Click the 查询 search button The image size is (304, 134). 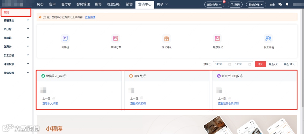[x=235, y=5]
